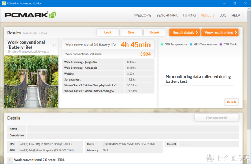Open the WELCOME tab
Viewport: 251px width, 164px height.
click(x=142, y=16)
